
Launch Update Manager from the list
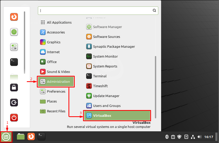tap(117, 96)
